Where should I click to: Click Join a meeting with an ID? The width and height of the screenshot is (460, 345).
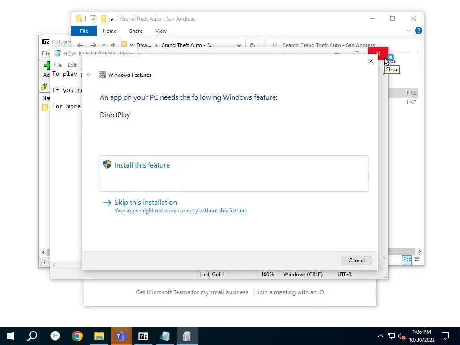[x=291, y=292]
